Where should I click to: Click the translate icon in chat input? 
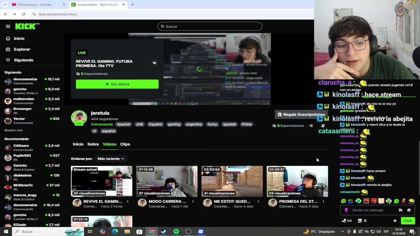point(400,210)
